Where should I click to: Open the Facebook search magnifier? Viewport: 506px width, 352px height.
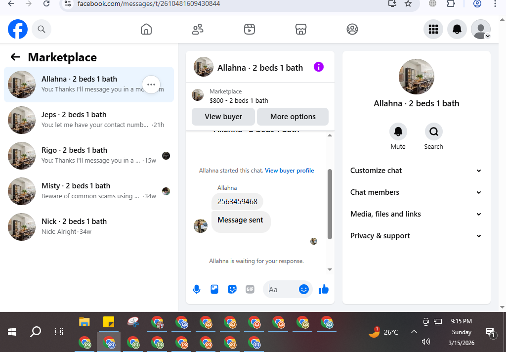click(42, 29)
